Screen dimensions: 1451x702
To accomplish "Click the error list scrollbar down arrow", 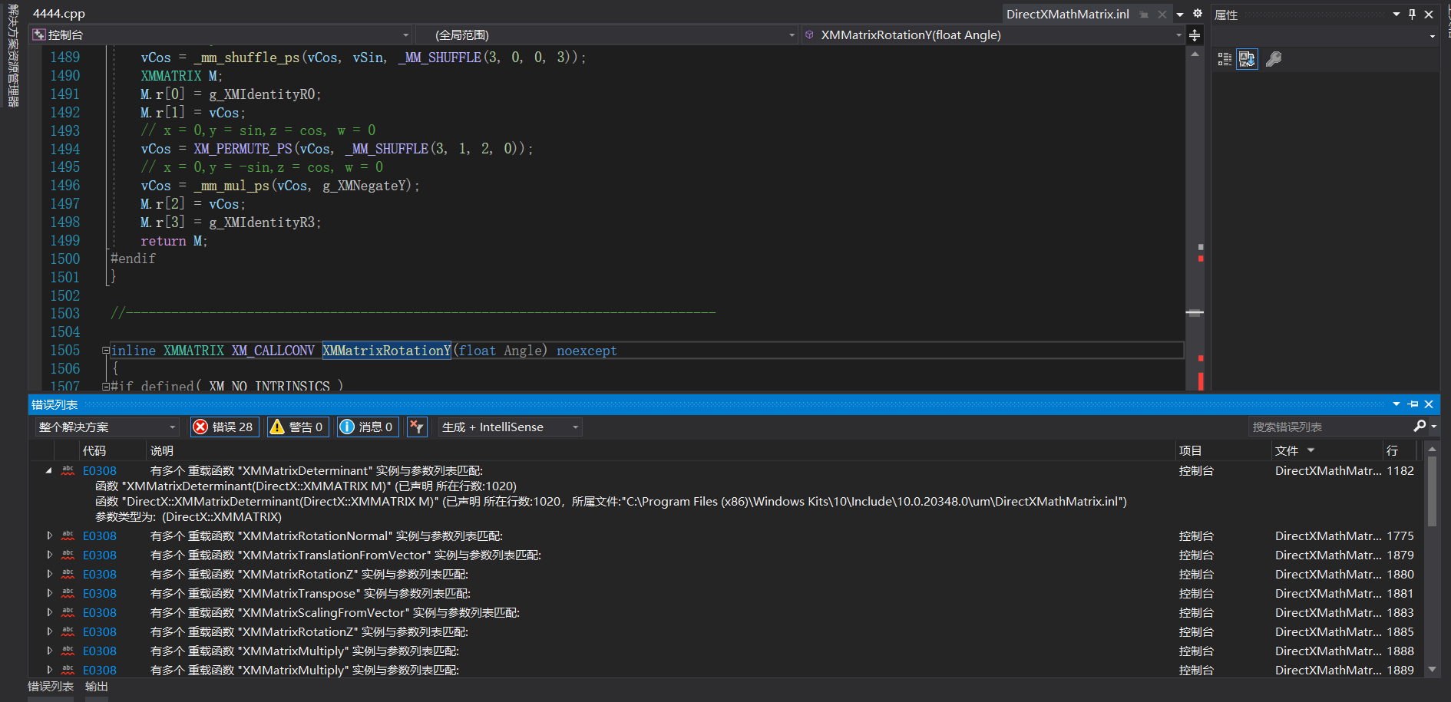I will (1432, 669).
